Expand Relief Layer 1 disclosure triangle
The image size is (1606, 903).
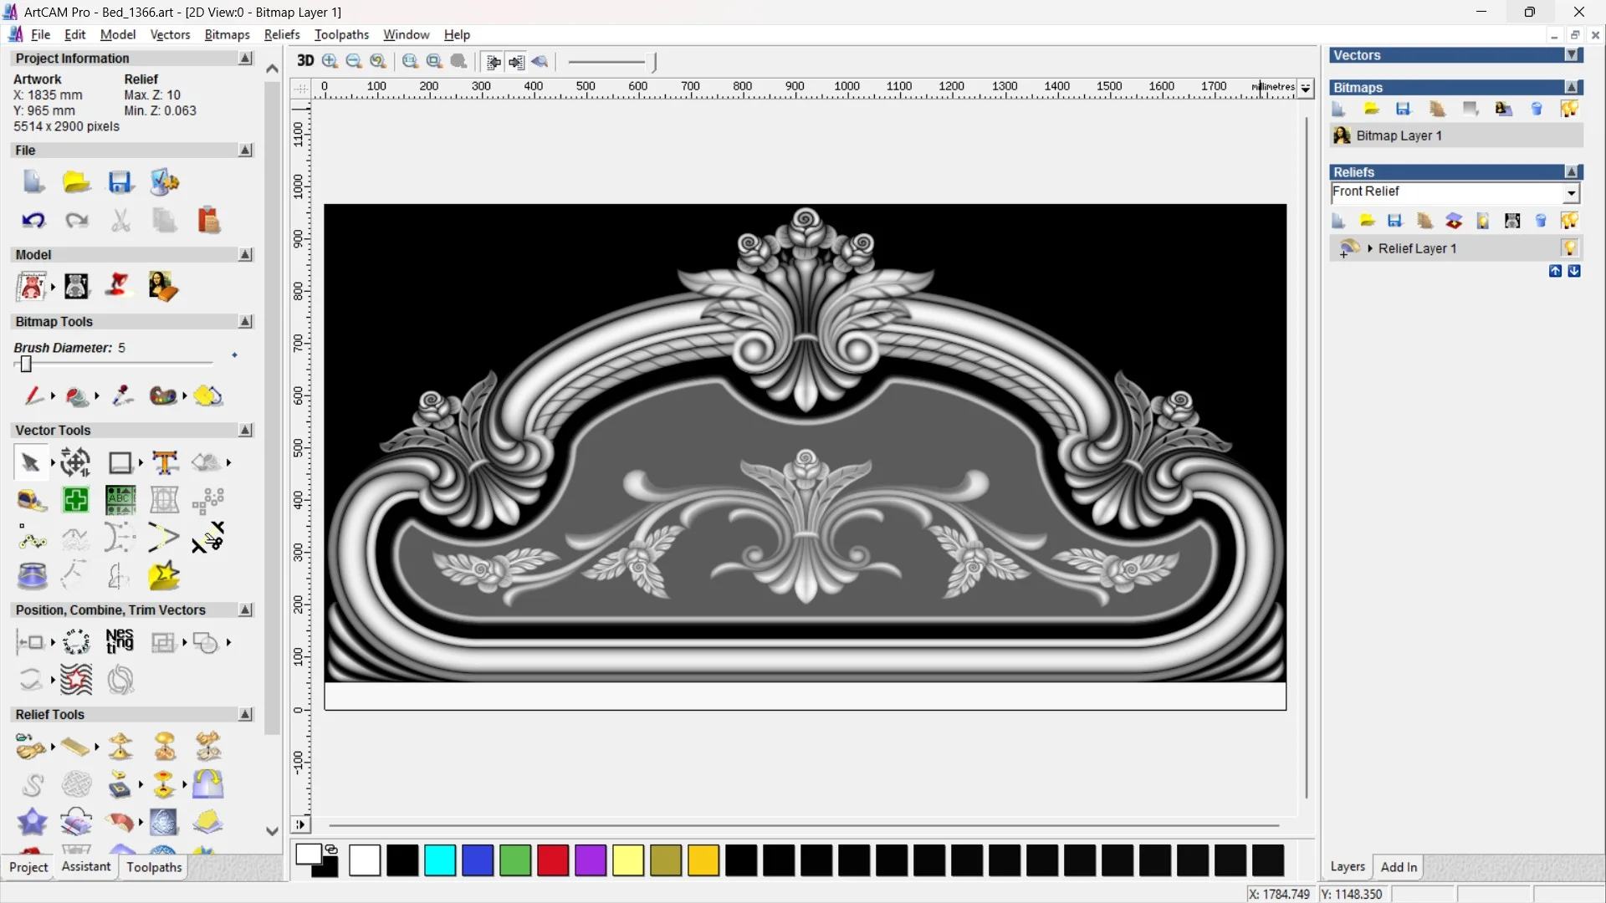(x=1370, y=248)
